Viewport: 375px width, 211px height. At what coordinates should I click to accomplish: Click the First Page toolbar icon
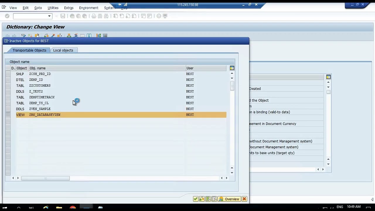point(115,16)
